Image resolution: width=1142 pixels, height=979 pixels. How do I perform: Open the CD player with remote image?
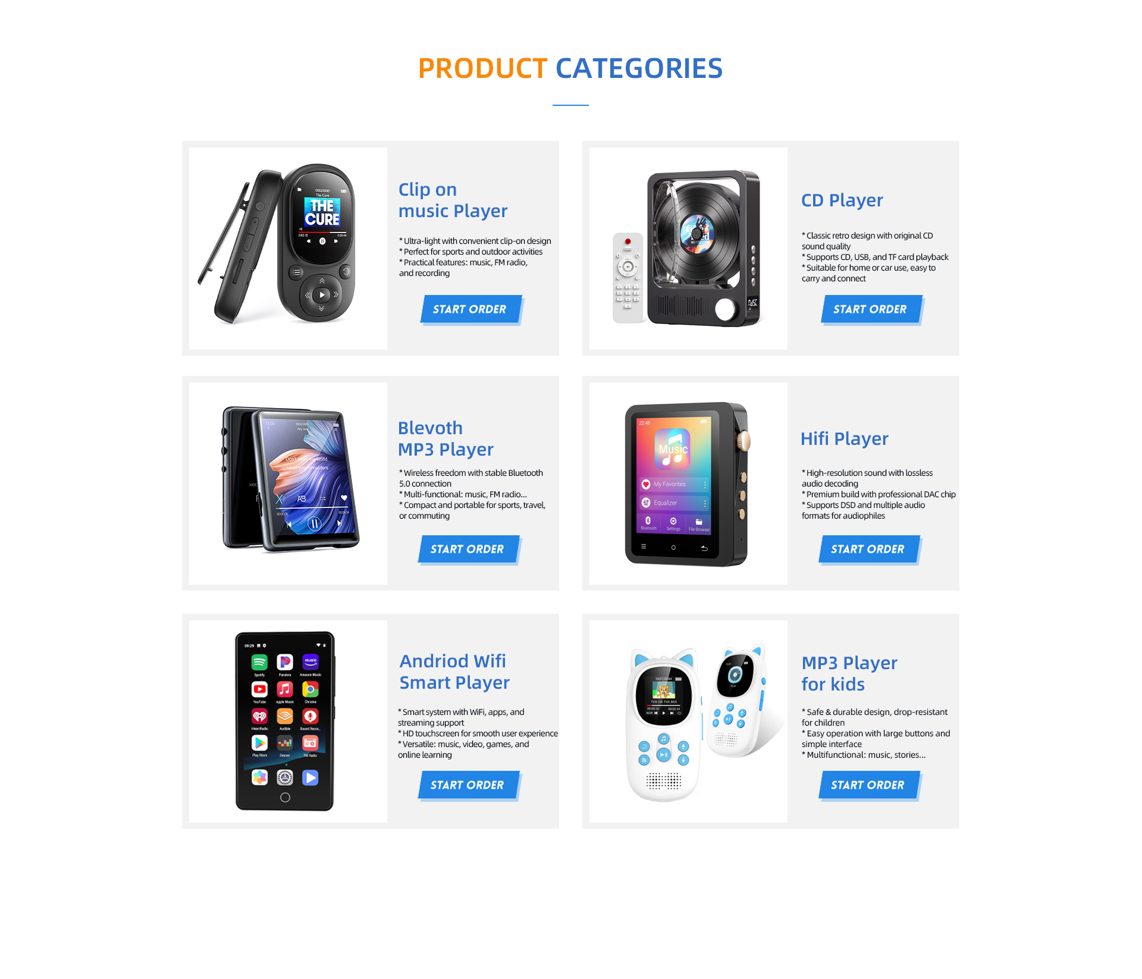click(x=688, y=248)
